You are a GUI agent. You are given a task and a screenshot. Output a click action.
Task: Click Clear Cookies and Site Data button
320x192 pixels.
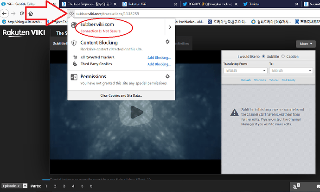pyautogui.click(x=121, y=95)
